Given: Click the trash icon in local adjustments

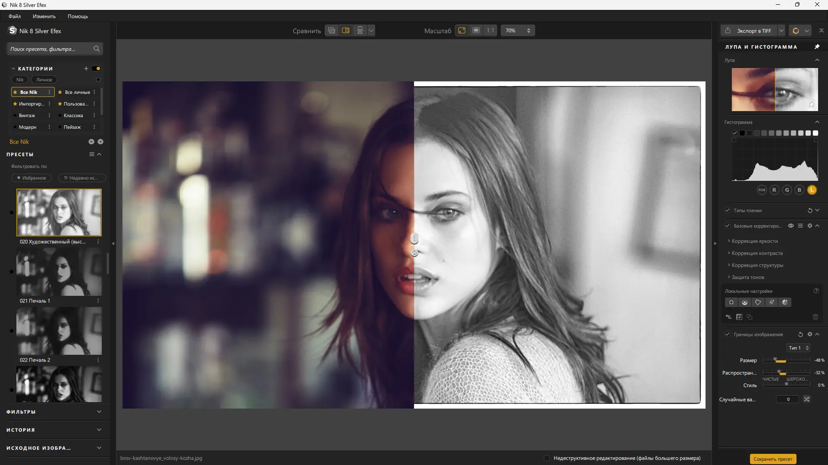Looking at the screenshot, I should tap(815, 317).
